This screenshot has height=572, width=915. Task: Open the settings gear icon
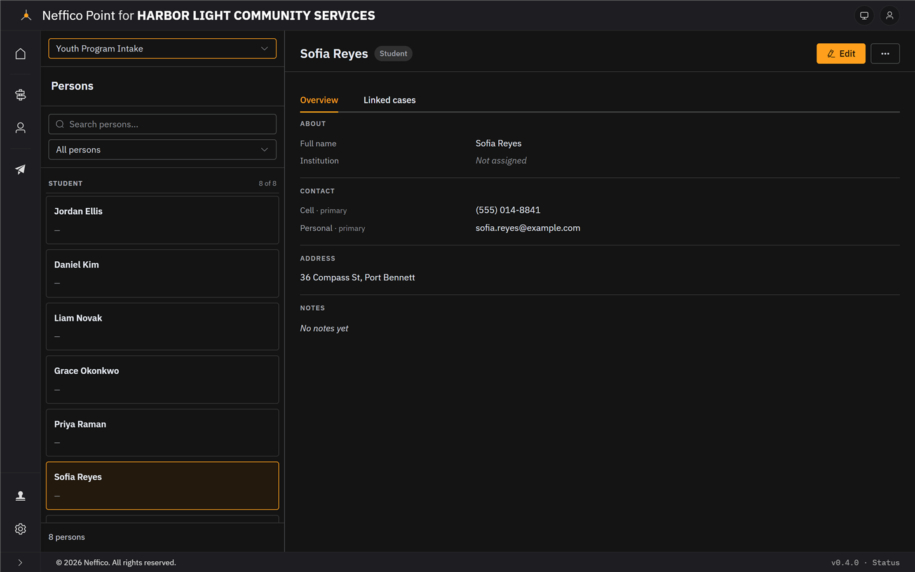(x=20, y=529)
